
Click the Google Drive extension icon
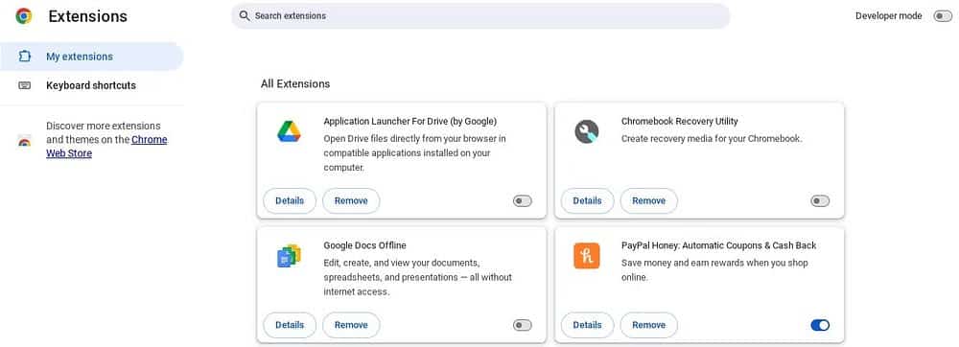[x=289, y=131]
